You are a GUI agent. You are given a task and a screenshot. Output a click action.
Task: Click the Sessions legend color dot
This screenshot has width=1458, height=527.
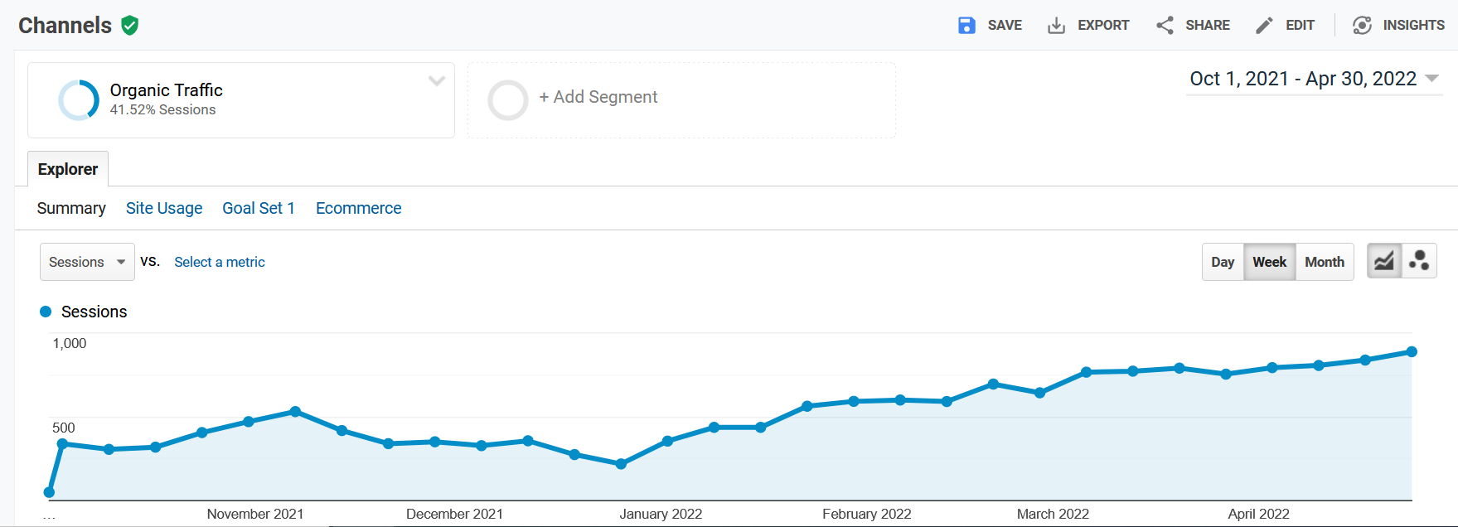pos(46,312)
